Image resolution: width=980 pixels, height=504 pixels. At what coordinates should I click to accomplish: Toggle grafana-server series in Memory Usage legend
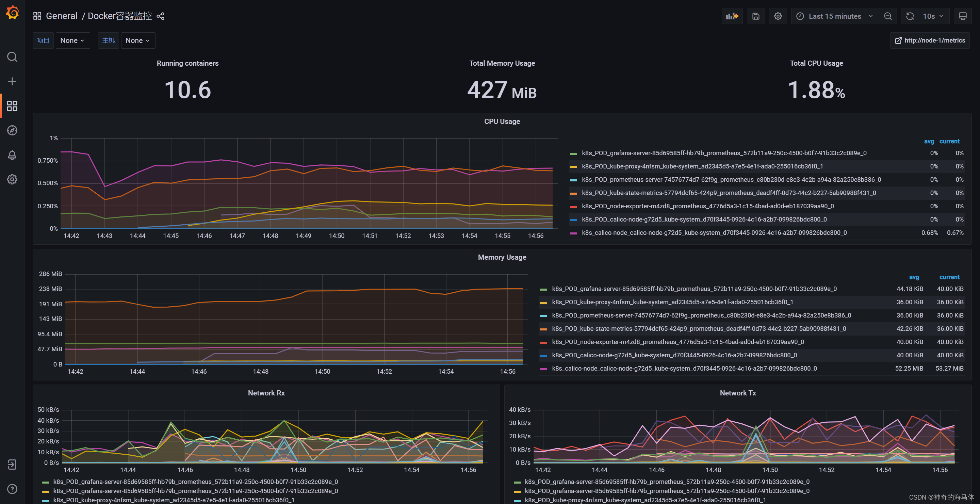click(694, 289)
